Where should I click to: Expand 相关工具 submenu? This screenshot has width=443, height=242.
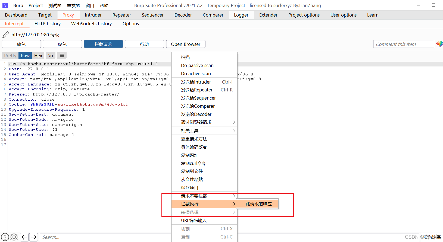pos(204,131)
